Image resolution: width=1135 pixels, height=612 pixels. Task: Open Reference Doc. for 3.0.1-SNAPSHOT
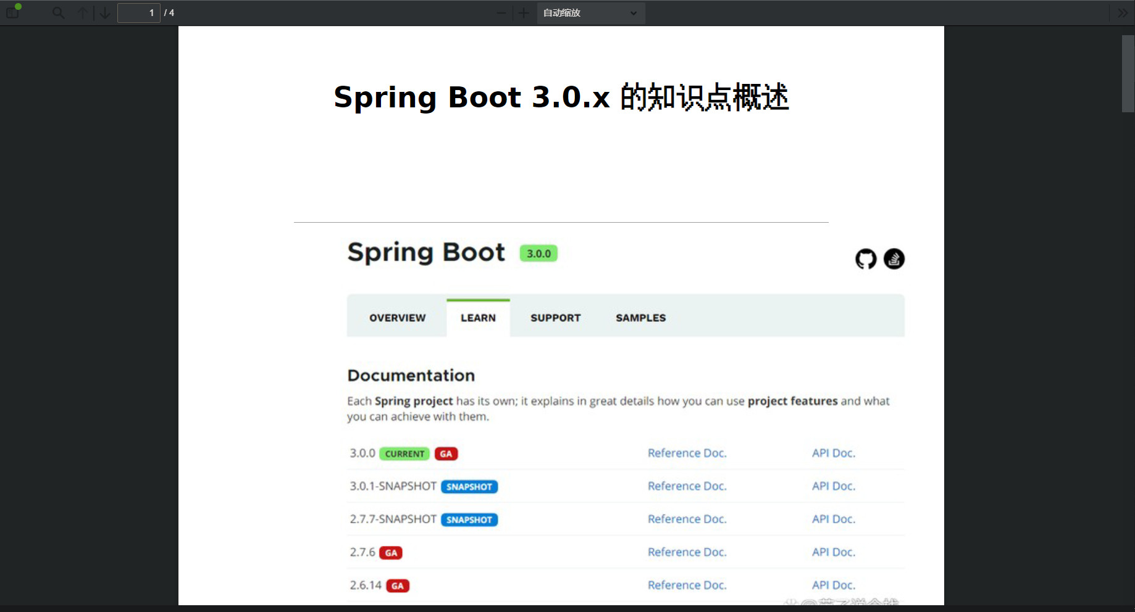coord(687,486)
